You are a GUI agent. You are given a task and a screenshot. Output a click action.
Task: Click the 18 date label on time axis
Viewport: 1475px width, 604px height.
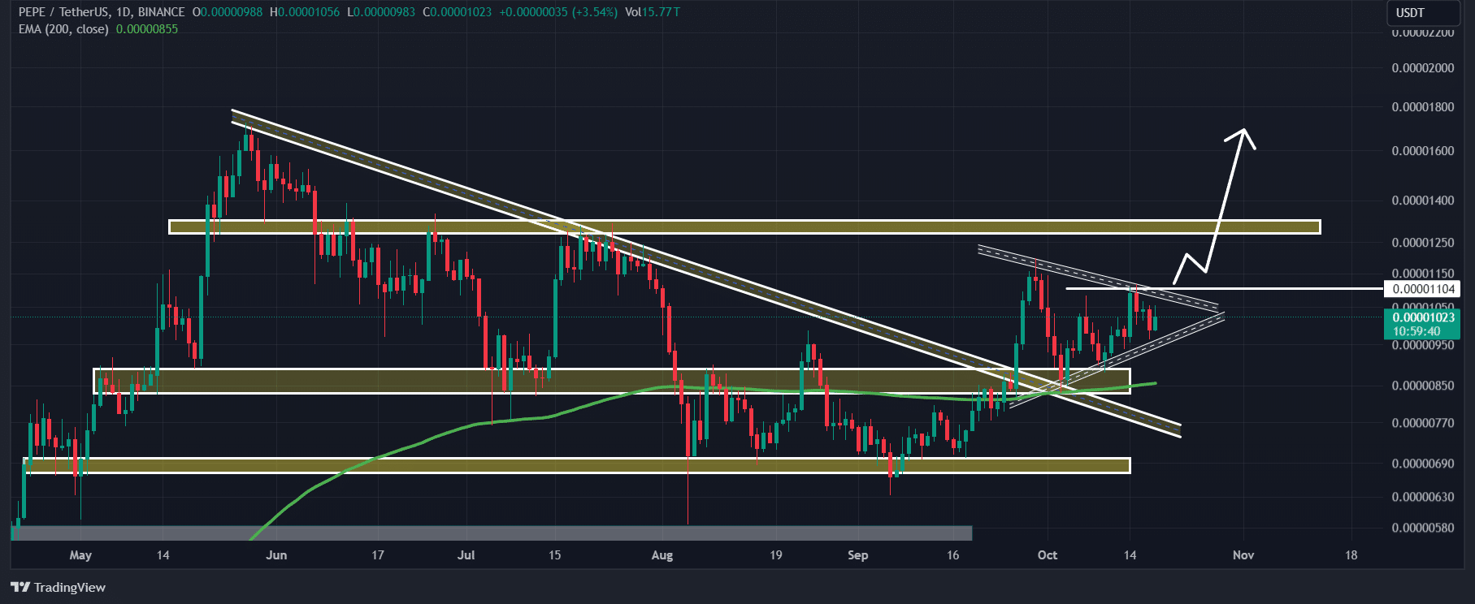pyautogui.click(x=1351, y=555)
